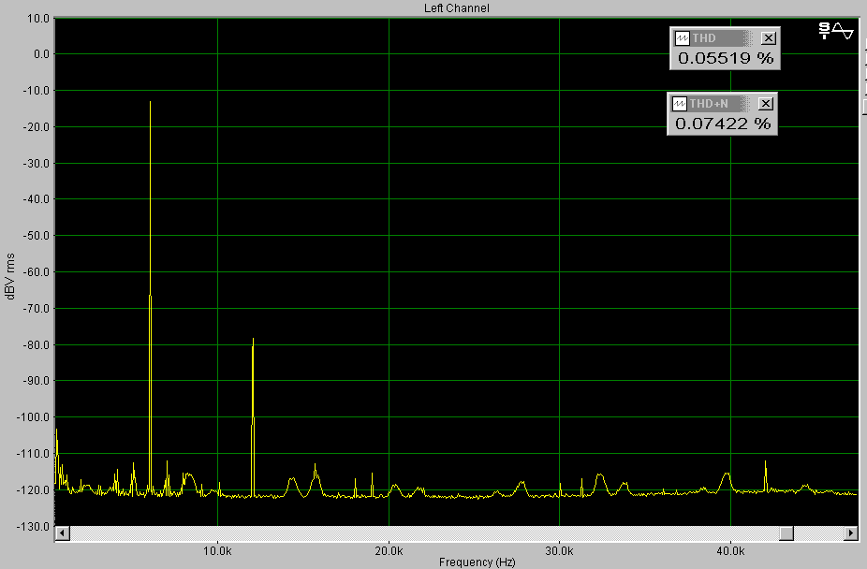Click the 0.0 dB axis label
Viewport: 867px width, 569px height.
(41, 54)
